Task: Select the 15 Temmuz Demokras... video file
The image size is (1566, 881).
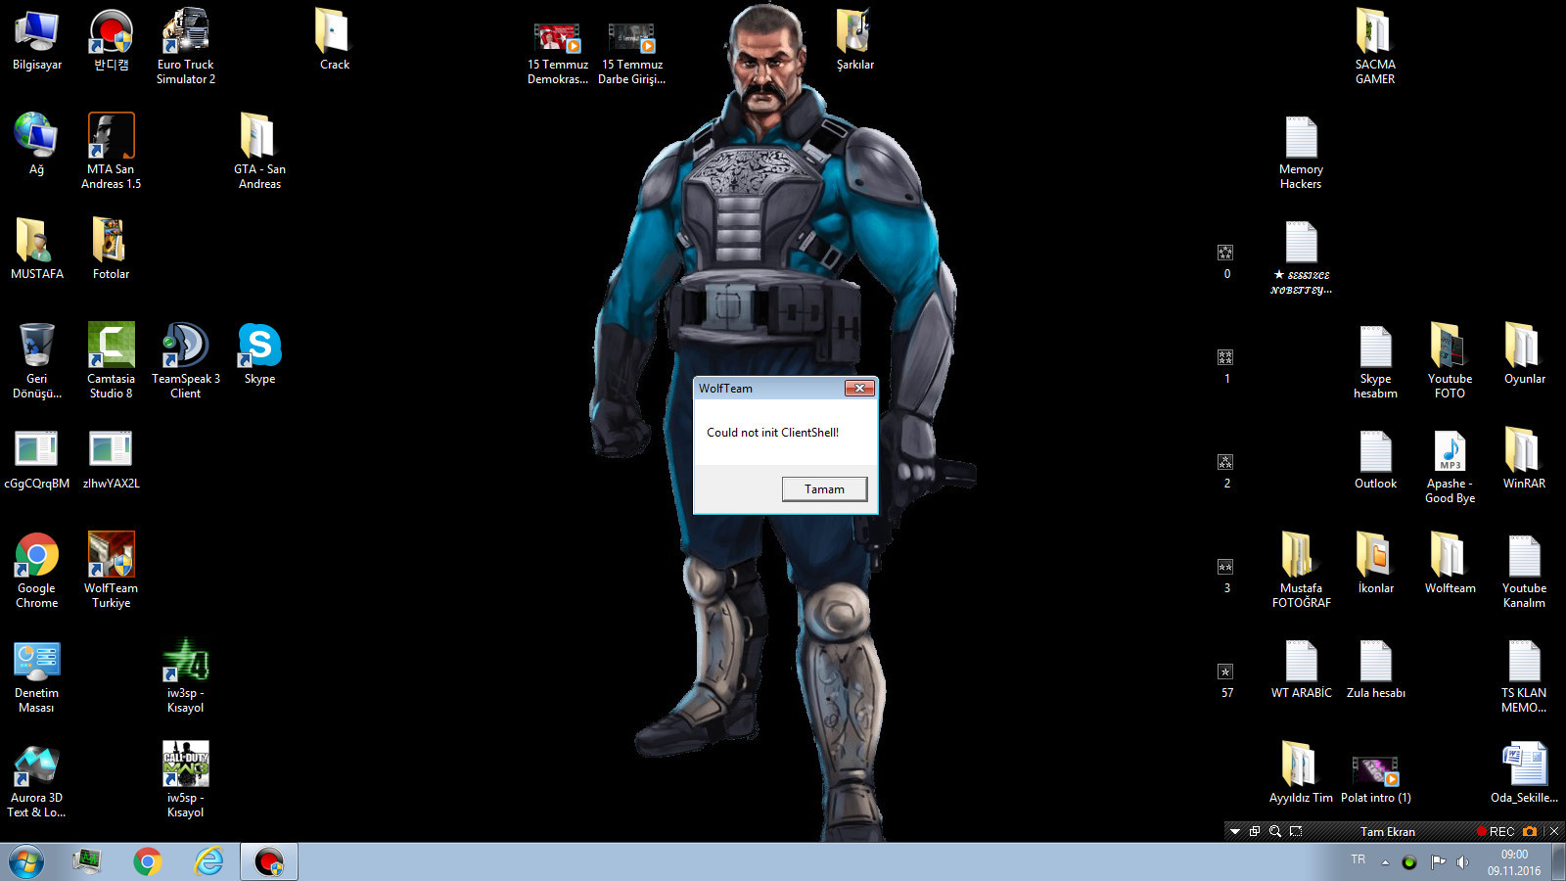Action: [558, 53]
